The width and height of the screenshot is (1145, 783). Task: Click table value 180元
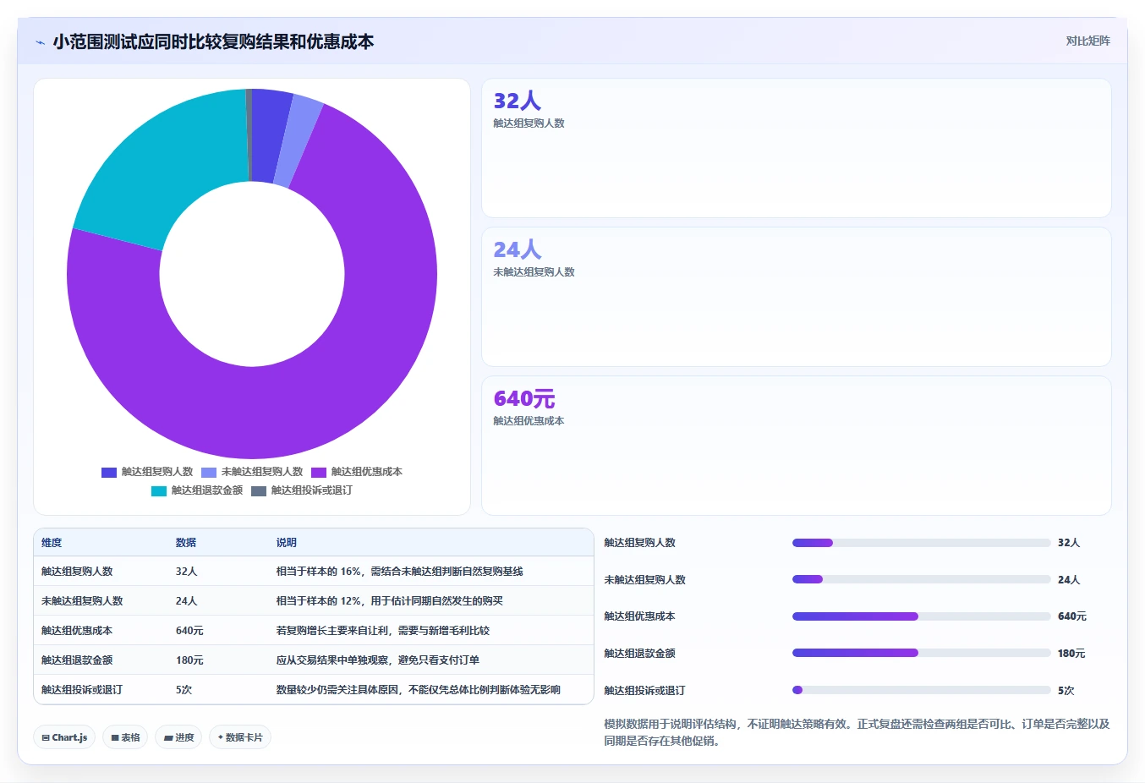tap(189, 660)
